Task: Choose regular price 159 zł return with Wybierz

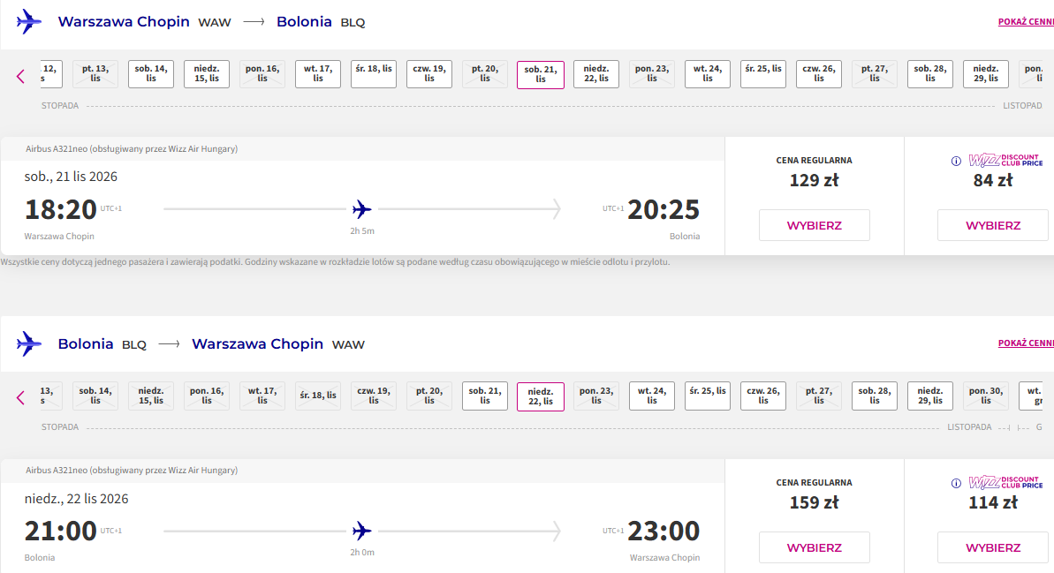Action: tap(814, 547)
